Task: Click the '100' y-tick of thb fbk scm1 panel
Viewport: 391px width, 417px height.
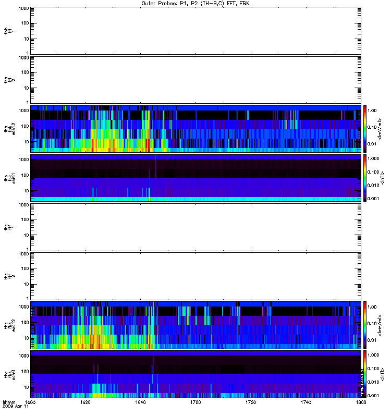Action: (25, 175)
